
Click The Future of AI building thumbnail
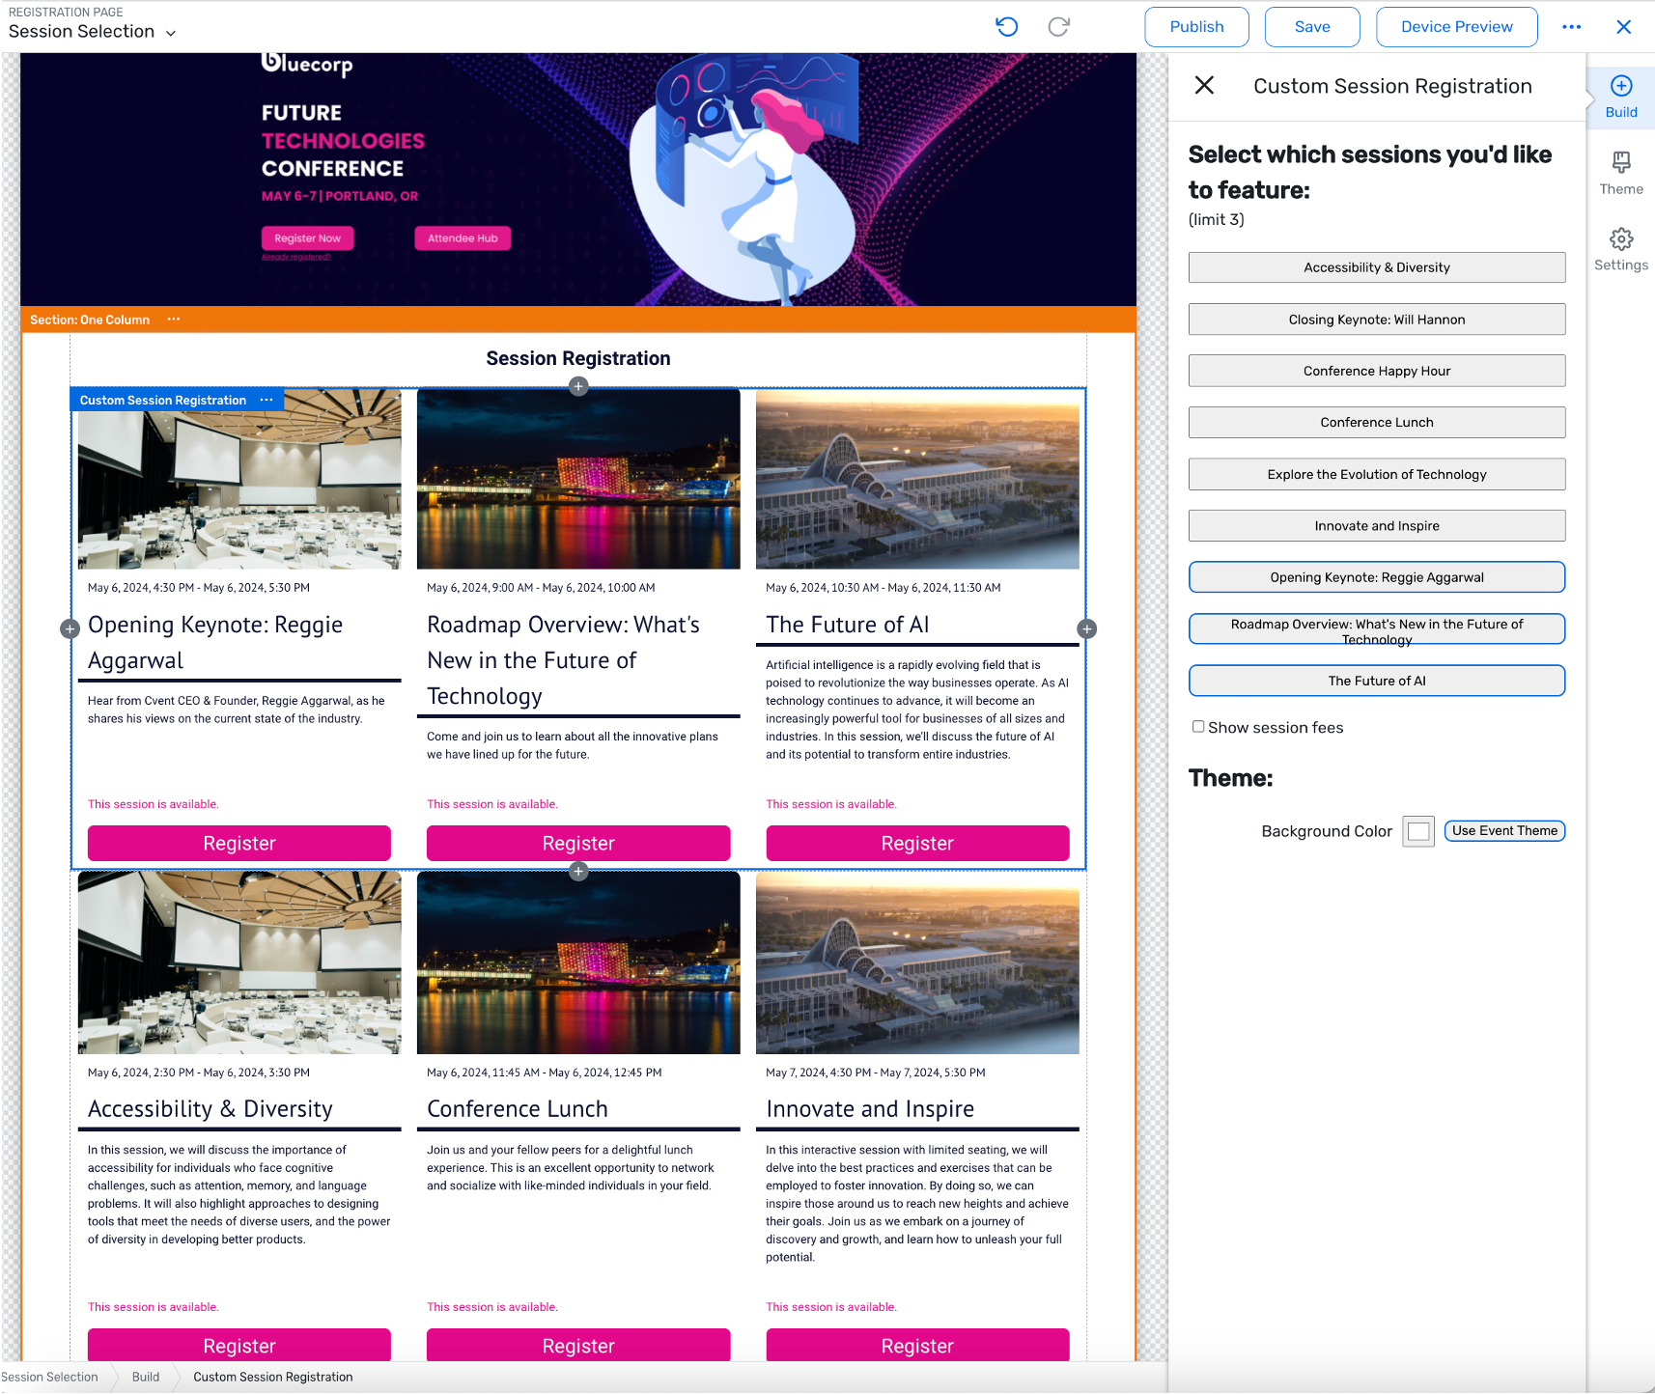pos(917,480)
